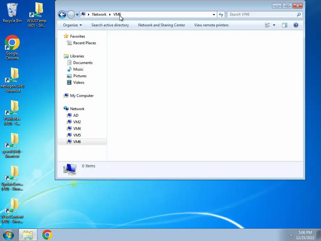The height and width of the screenshot is (241, 321).
Task: Click the Favorites star icon
Action: click(x=66, y=36)
